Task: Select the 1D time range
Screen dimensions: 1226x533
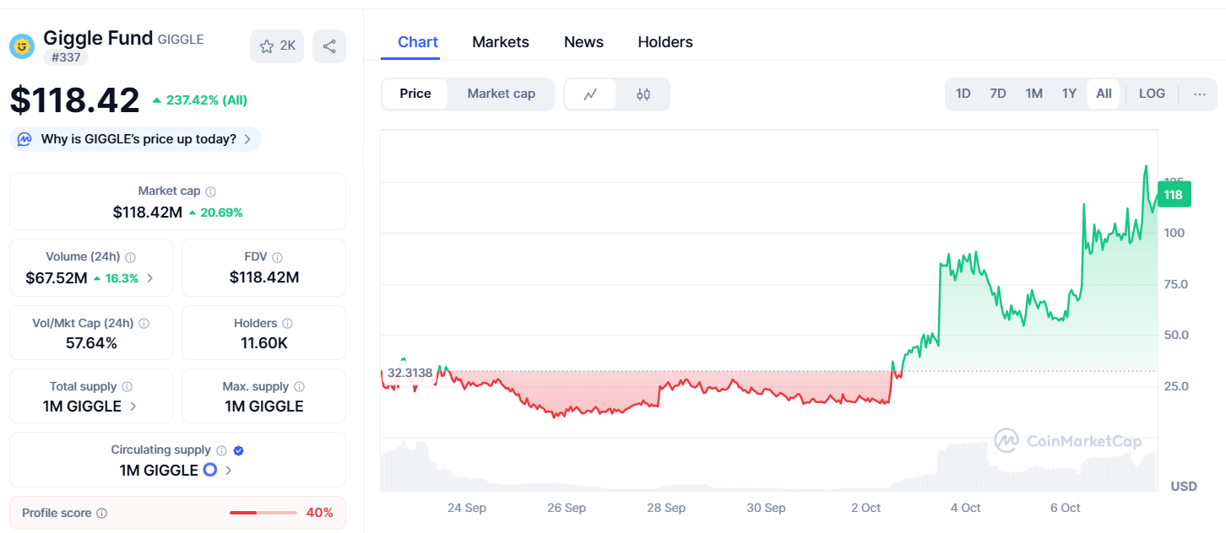Action: pyautogui.click(x=963, y=94)
